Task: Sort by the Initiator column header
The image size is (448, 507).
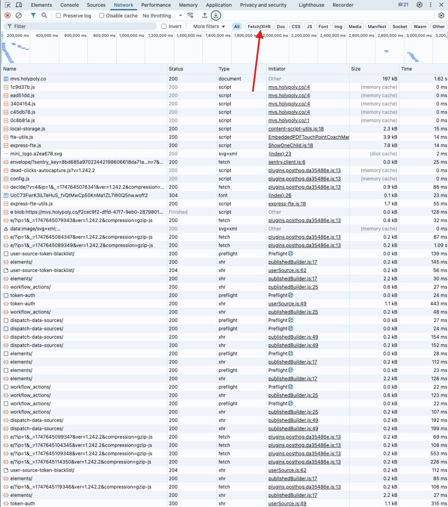Action: click(308, 69)
